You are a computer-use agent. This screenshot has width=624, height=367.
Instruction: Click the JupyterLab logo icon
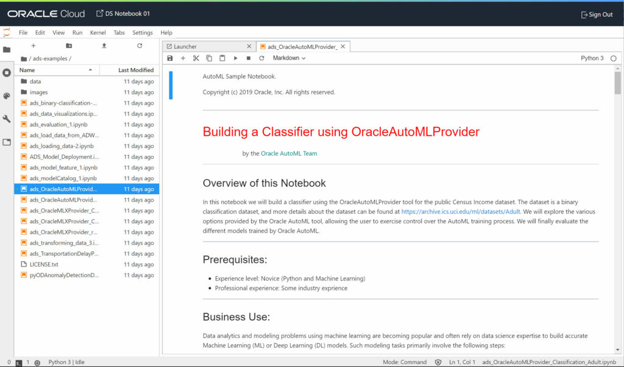coord(7,32)
